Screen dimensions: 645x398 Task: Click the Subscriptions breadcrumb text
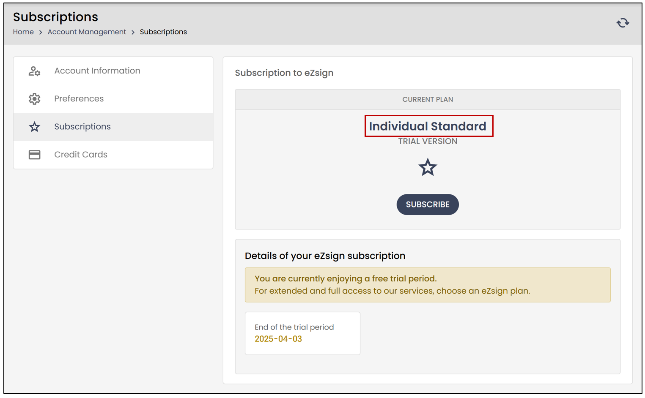pos(163,32)
